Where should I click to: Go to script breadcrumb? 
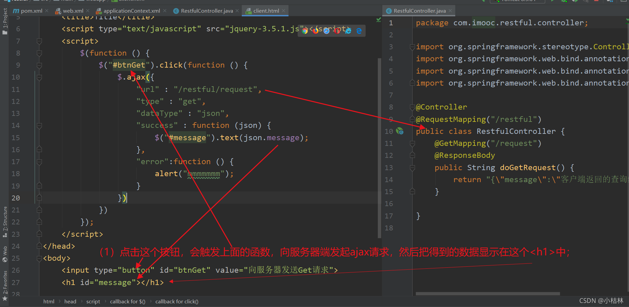click(x=93, y=301)
